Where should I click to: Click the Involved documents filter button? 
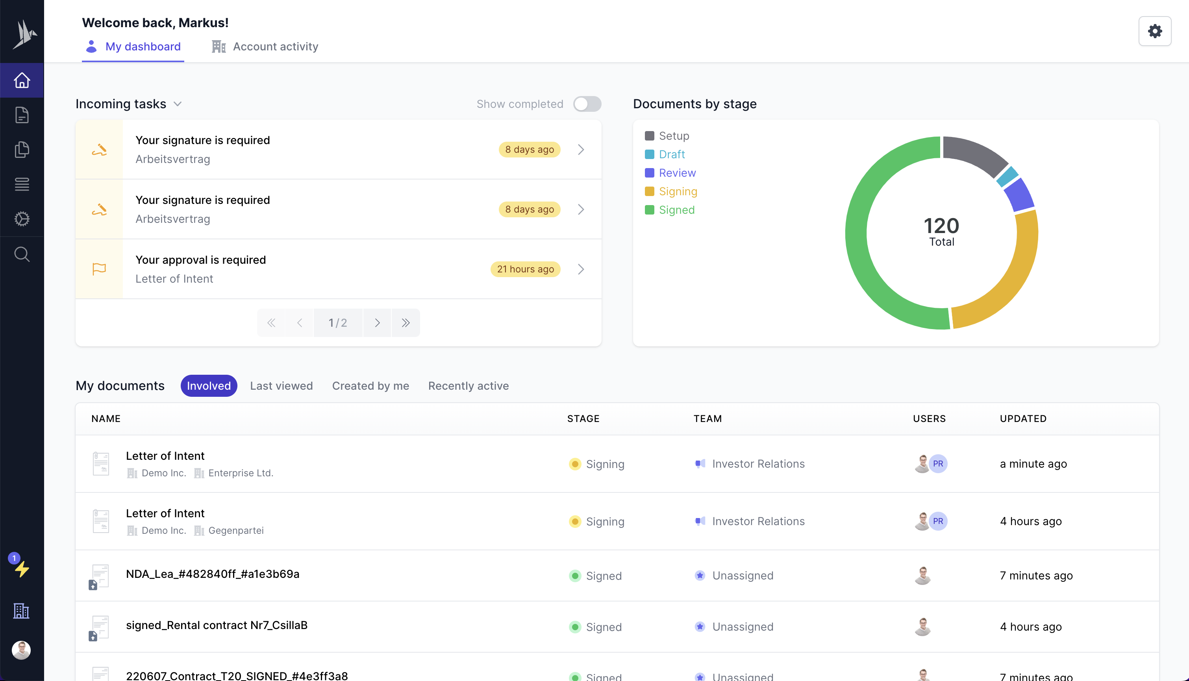pos(208,385)
